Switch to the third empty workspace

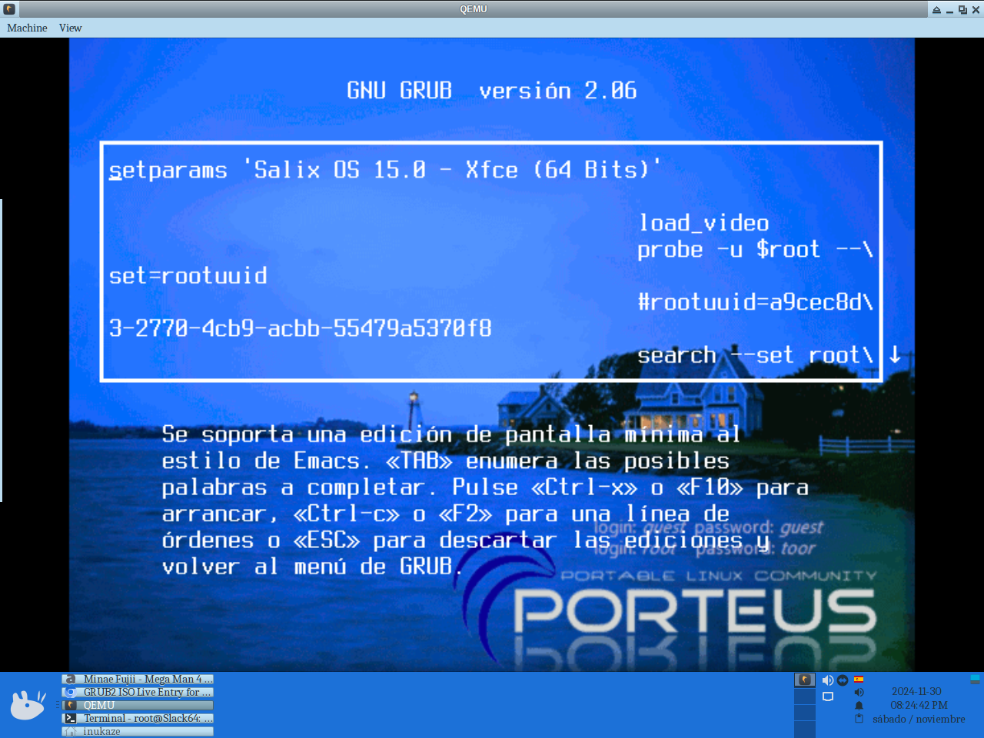(x=805, y=712)
